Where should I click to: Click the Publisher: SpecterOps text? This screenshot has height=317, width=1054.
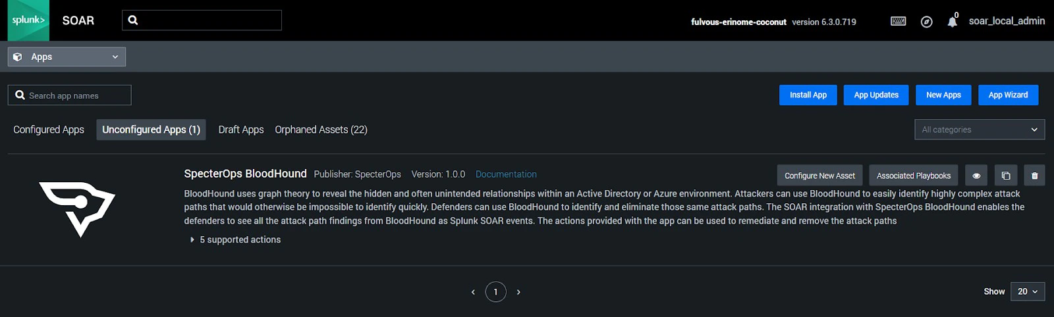tap(357, 174)
